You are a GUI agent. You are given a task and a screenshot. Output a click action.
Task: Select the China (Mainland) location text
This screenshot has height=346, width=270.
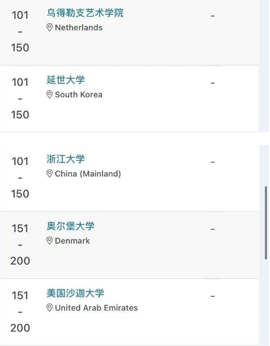pyautogui.click(x=88, y=174)
